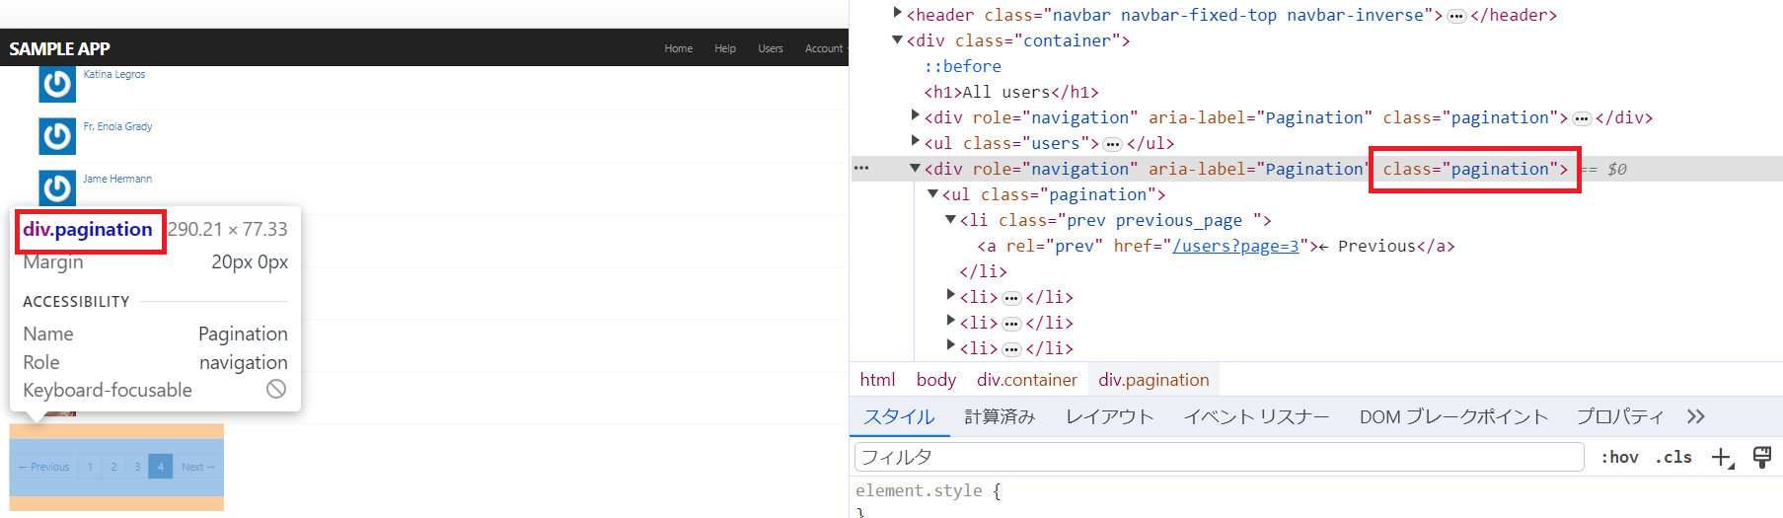Expand the first collapsed li node
The image size is (1783, 518).
[951, 296]
